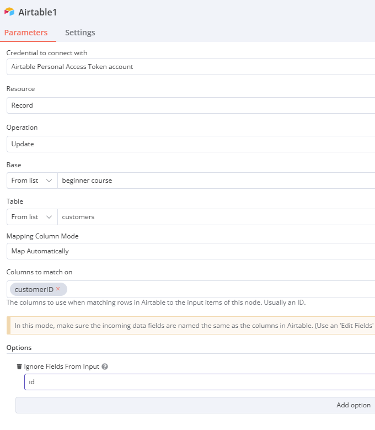Delete the Ignore Fields From Input option
375x430 pixels.
click(x=19, y=367)
